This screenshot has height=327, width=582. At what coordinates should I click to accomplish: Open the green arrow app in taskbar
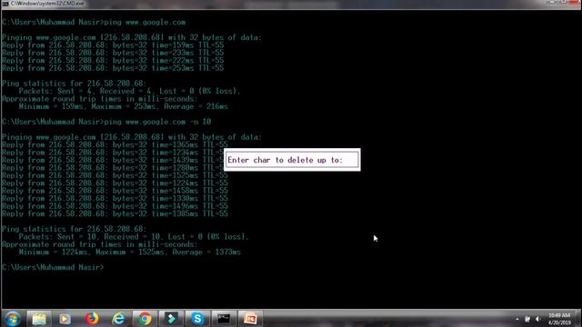[x=171, y=319]
